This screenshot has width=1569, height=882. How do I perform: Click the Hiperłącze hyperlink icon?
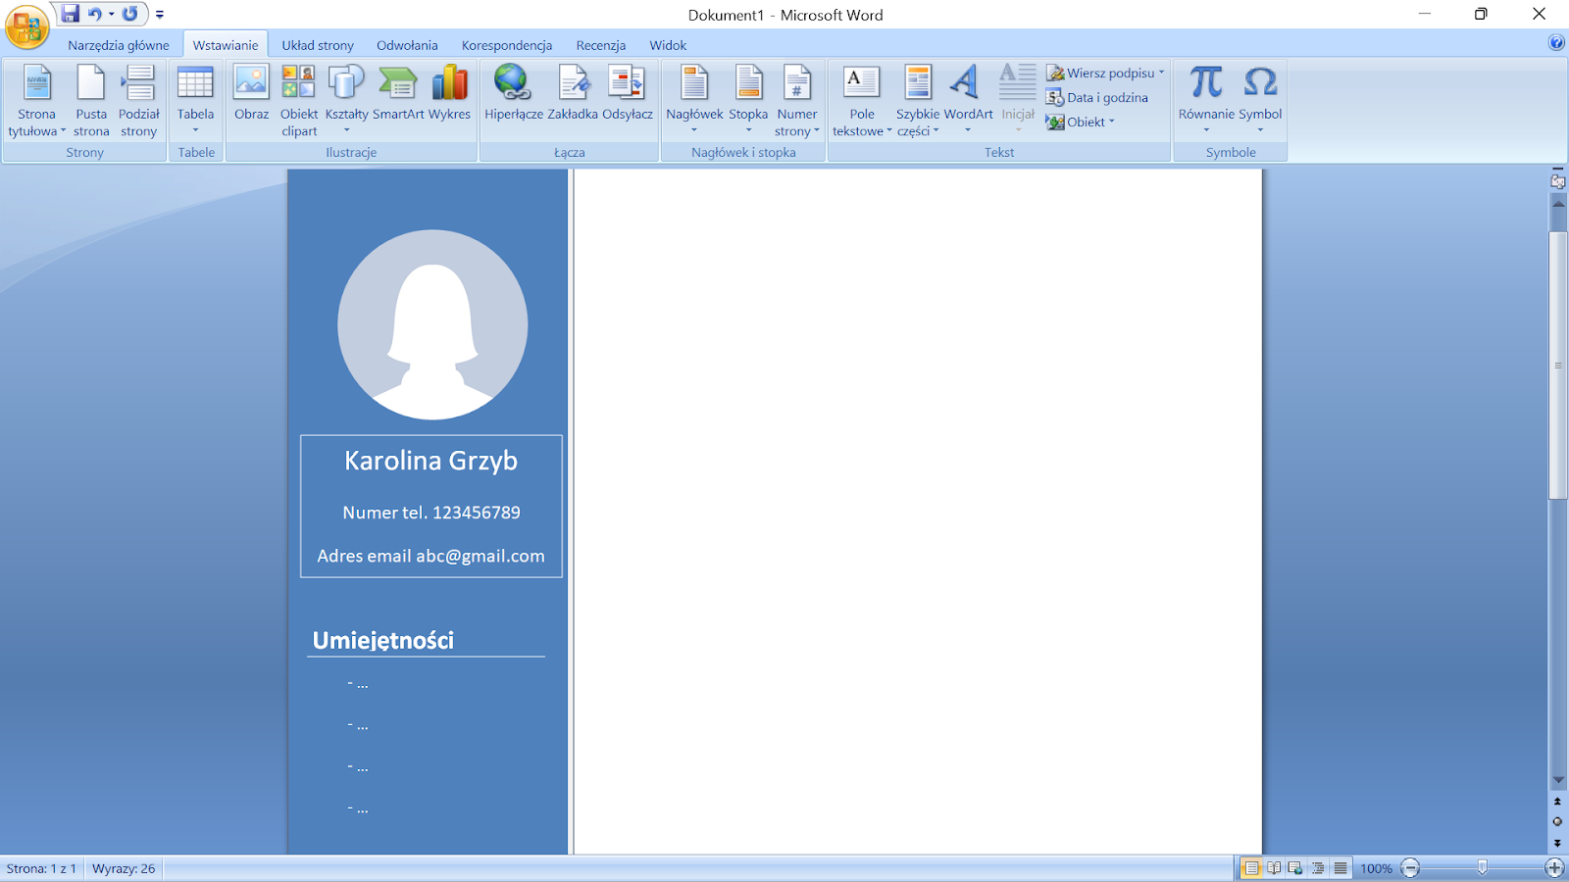point(513,94)
